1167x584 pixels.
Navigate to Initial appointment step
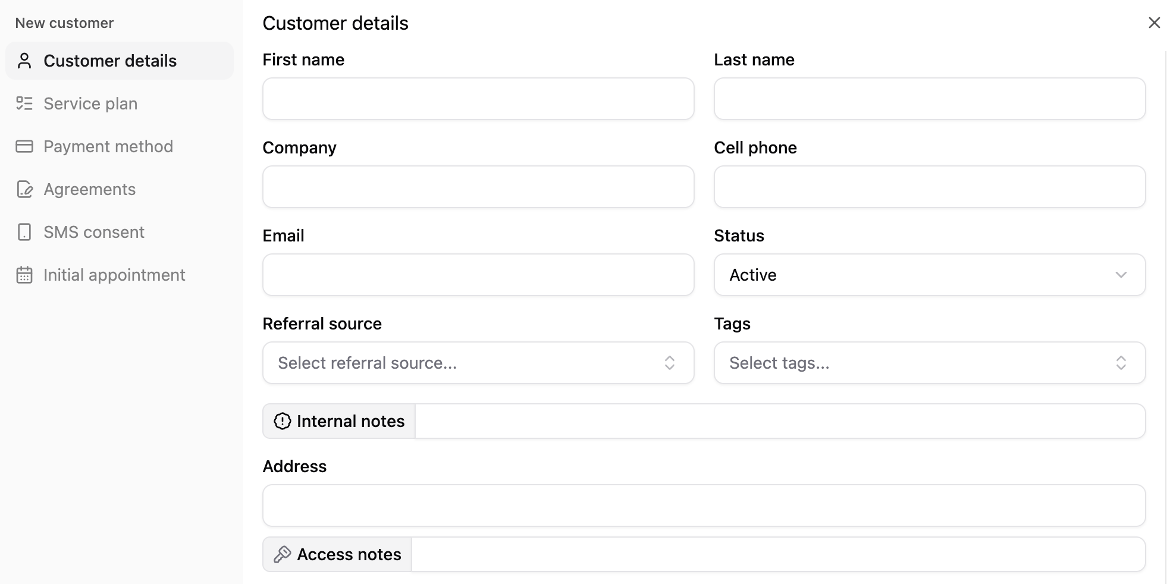click(114, 275)
